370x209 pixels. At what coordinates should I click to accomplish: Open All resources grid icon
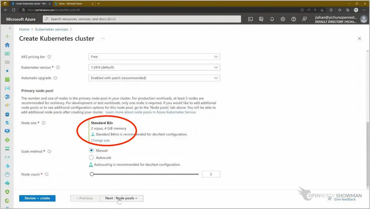pyautogui.click(x=7, y=80)
